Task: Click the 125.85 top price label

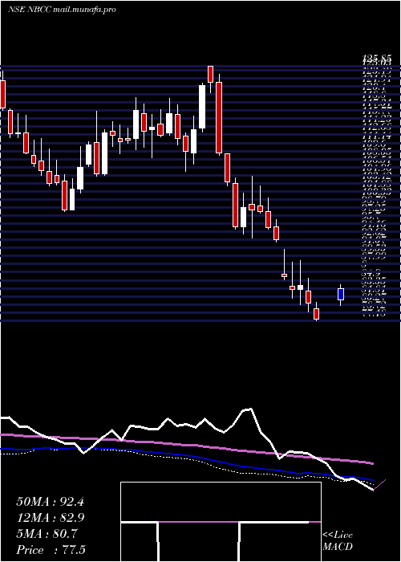Action: pos(377,58)
